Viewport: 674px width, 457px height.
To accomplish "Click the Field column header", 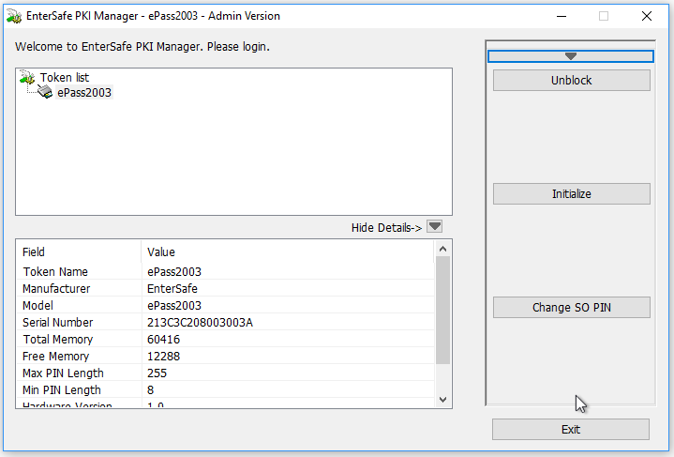I will [x=78, y=251].
